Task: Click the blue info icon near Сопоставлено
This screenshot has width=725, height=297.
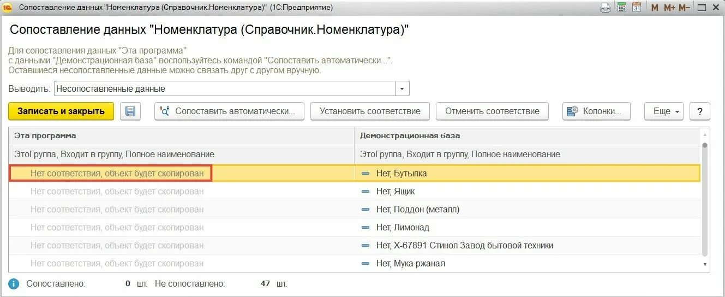Action: pos(14,284)
